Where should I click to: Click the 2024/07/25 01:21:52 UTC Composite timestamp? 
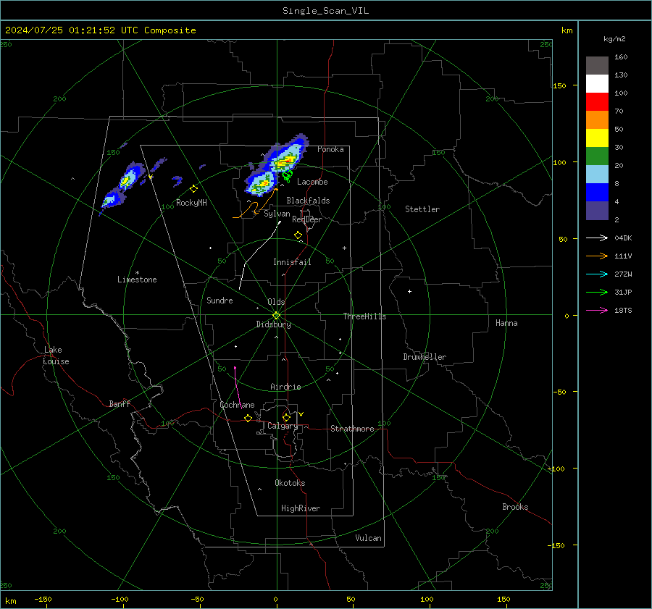point(100,30)
